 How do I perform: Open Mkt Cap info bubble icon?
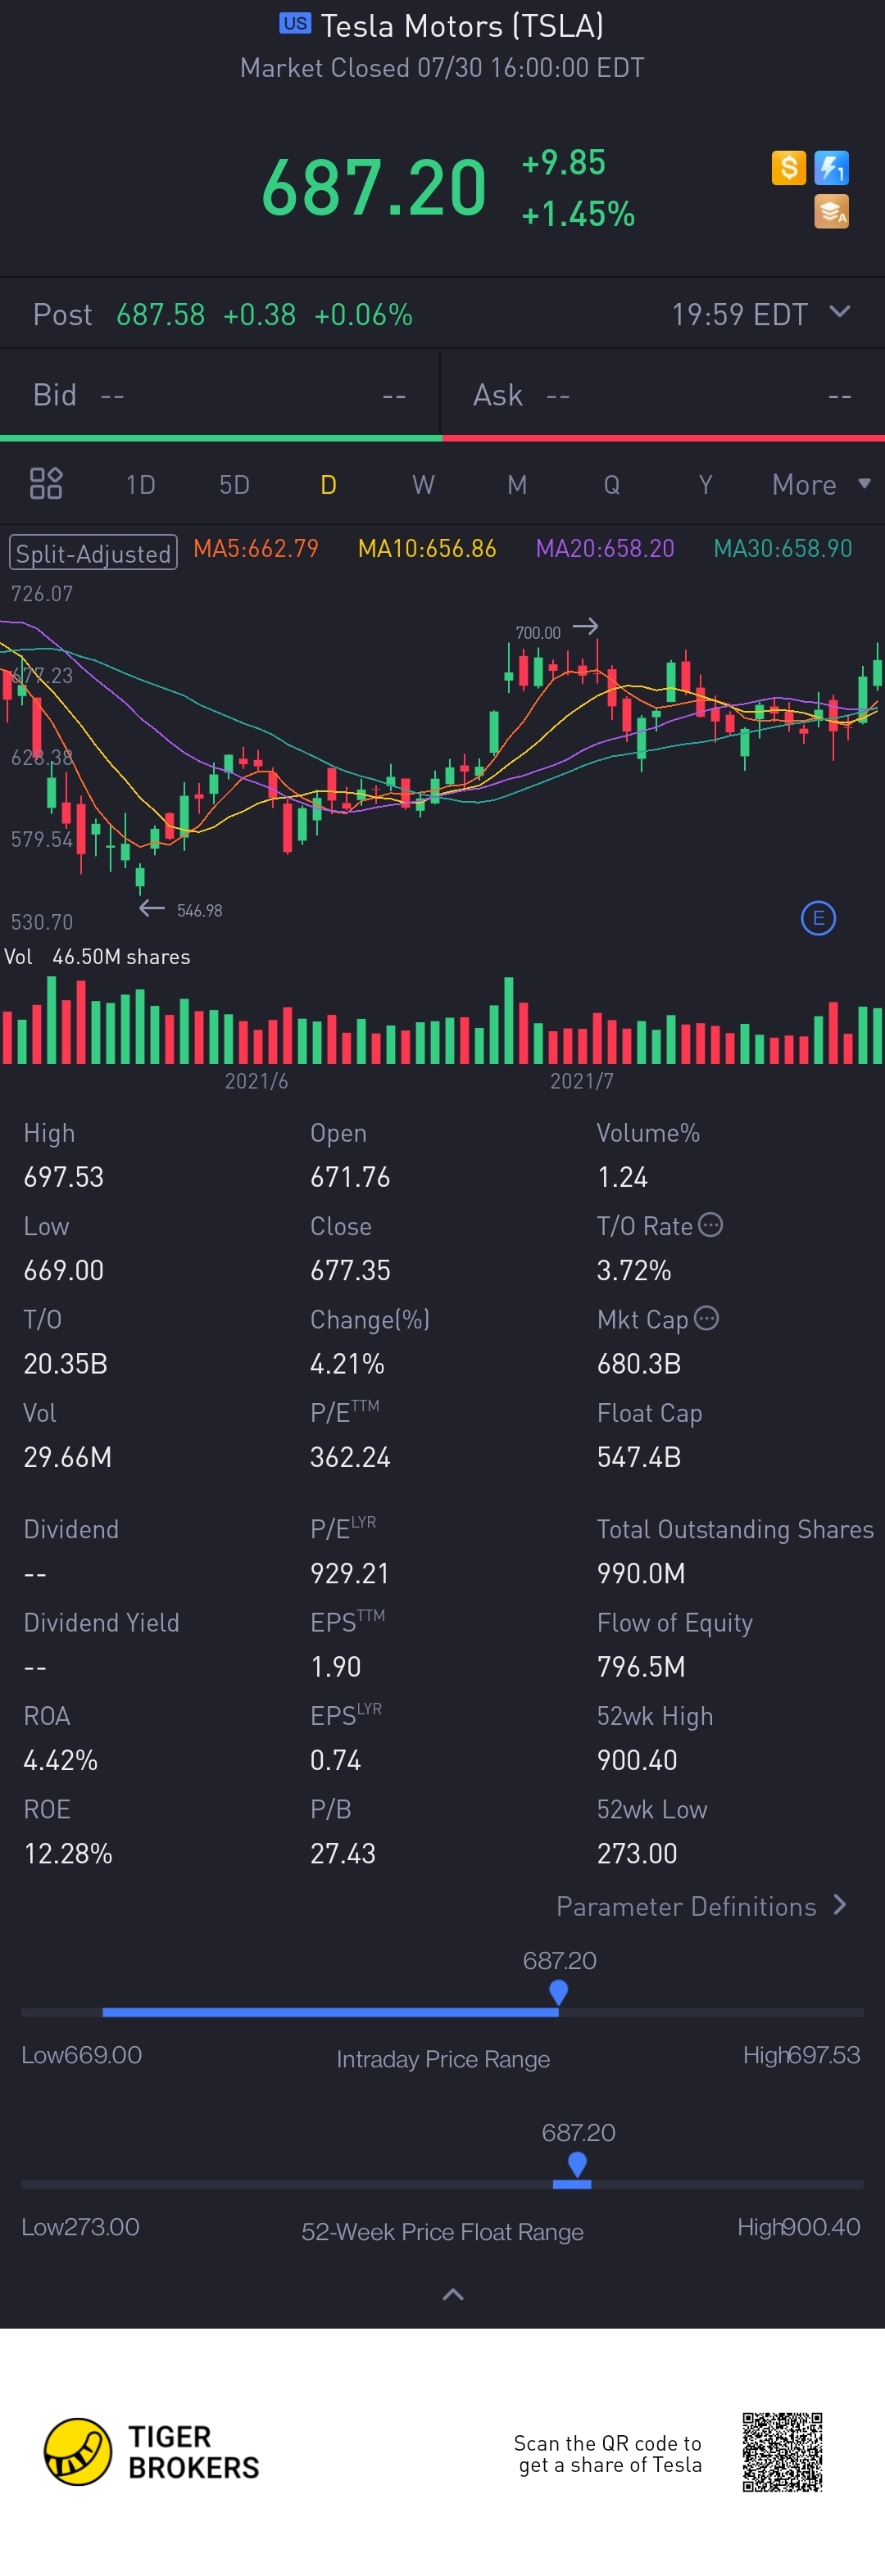[x=706, y=1318]
